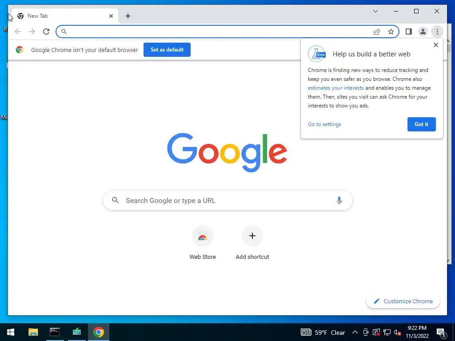Click the Google logo
The width and height of the screenshot is (455, 341).
click(x=227, y=152)
